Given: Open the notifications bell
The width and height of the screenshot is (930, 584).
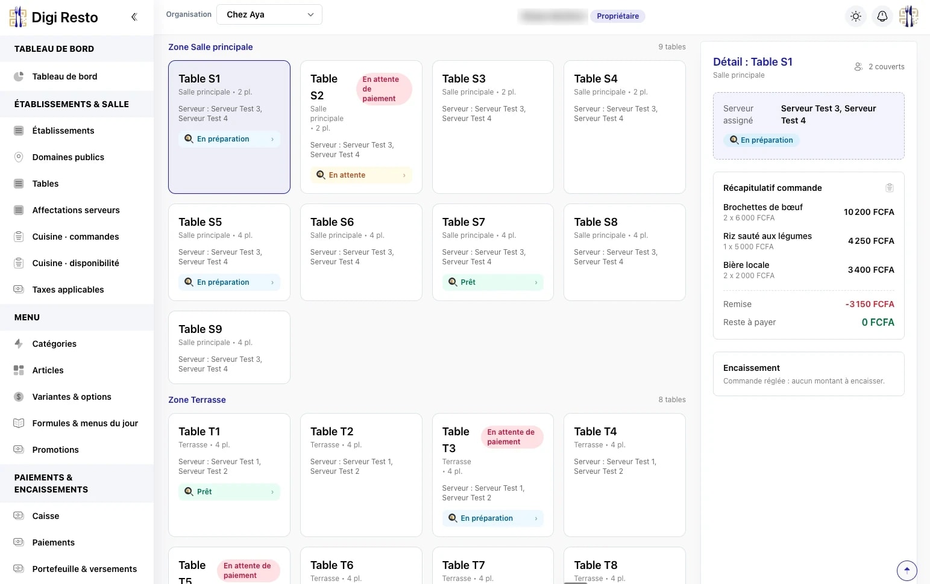Looking at the screenshot, I should tap(882, 16).
